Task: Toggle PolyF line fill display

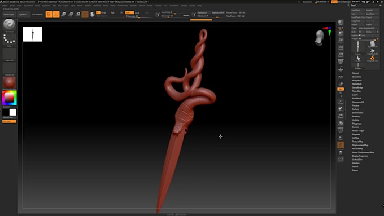Action: tap(341, 130)
